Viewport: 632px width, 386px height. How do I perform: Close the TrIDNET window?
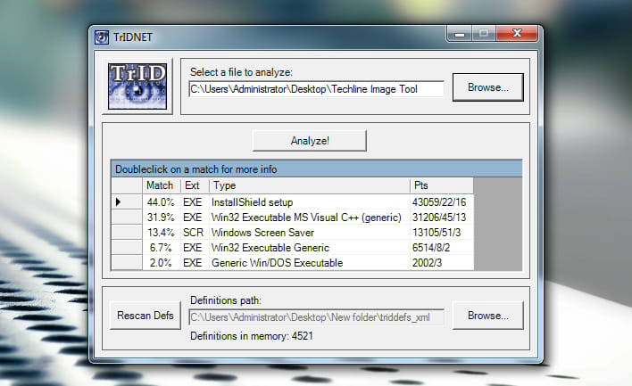click(517, 33)
